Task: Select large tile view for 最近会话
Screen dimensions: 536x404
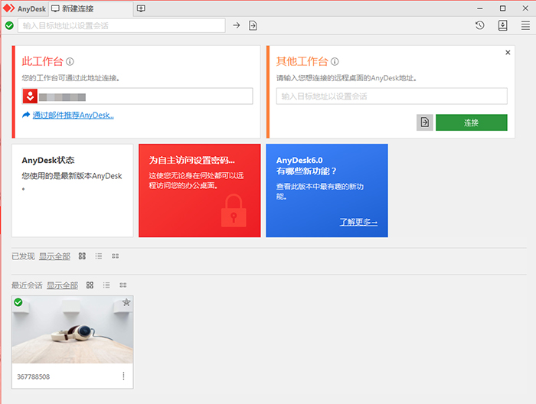Action: (90, 285)
